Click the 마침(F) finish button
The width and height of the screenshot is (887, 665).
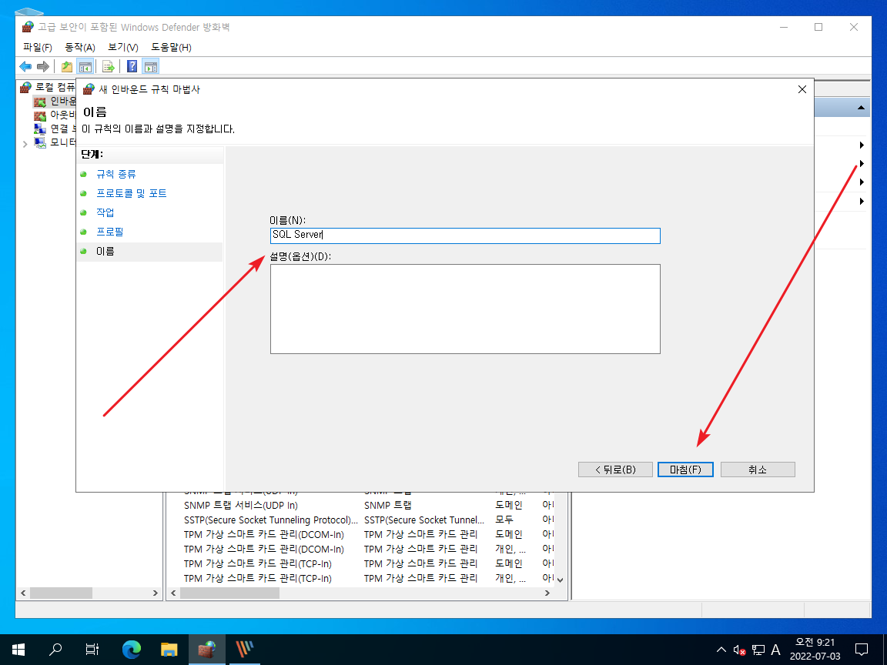coord(685,470)
